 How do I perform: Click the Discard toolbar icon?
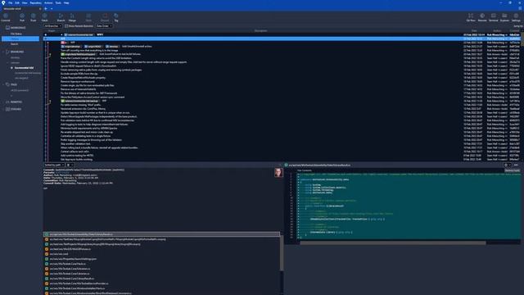coord(105,17)
